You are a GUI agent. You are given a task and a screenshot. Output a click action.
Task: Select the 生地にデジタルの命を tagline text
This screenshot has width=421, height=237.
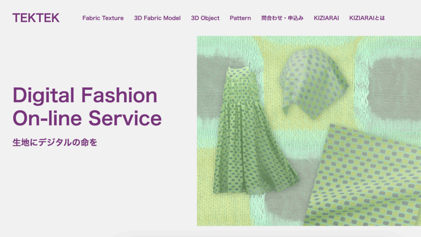pyautogui.click(x=55, y=142)
